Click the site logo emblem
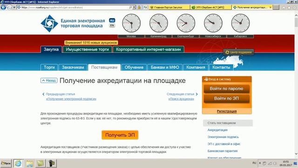 49,23
